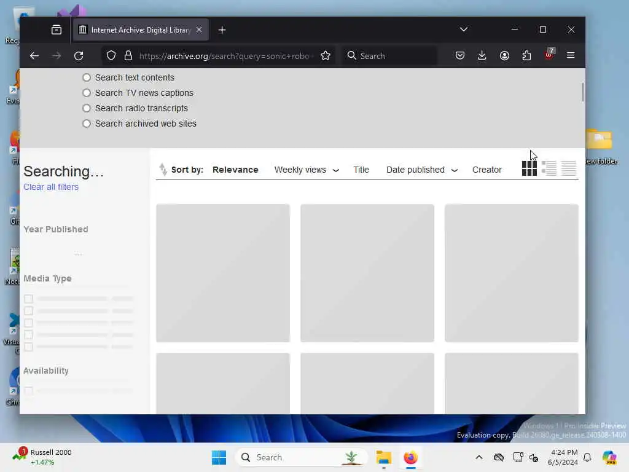Click the Windows taskbar search box
The image size is (629, 472).
coord(301,457)
